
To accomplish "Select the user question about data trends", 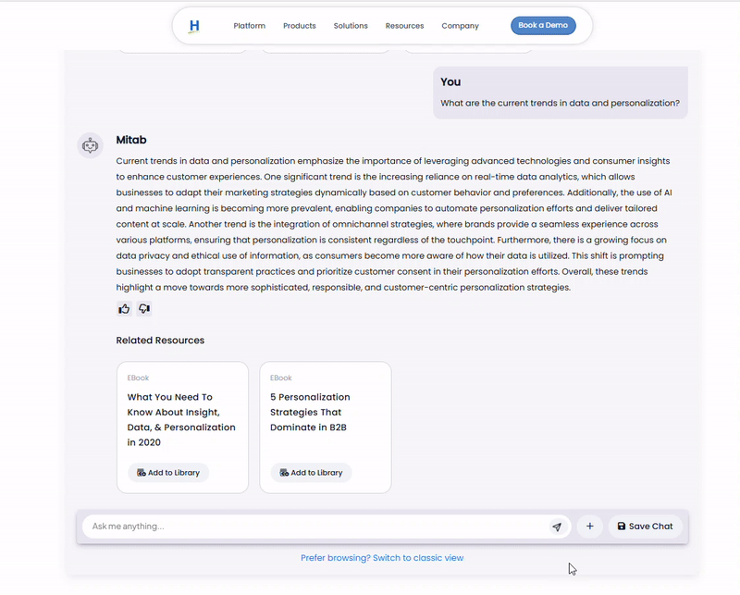I will point(561,103).
